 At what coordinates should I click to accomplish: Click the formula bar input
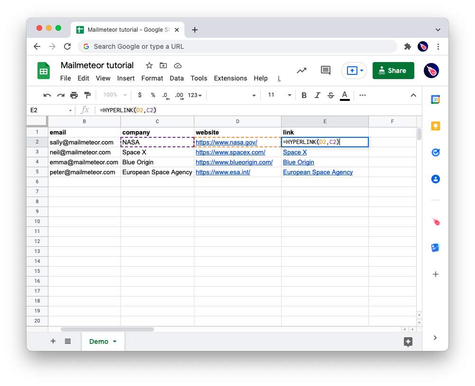(x=259, y=110)
